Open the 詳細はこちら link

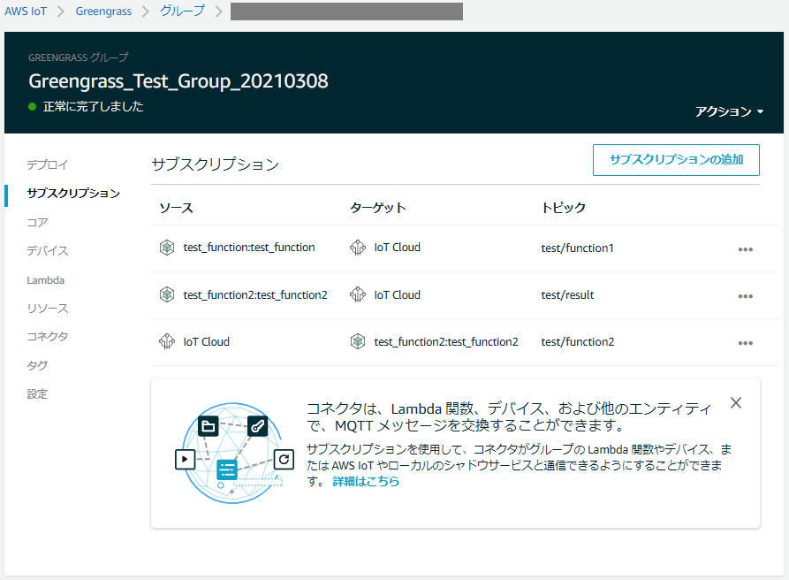(366, 481)
